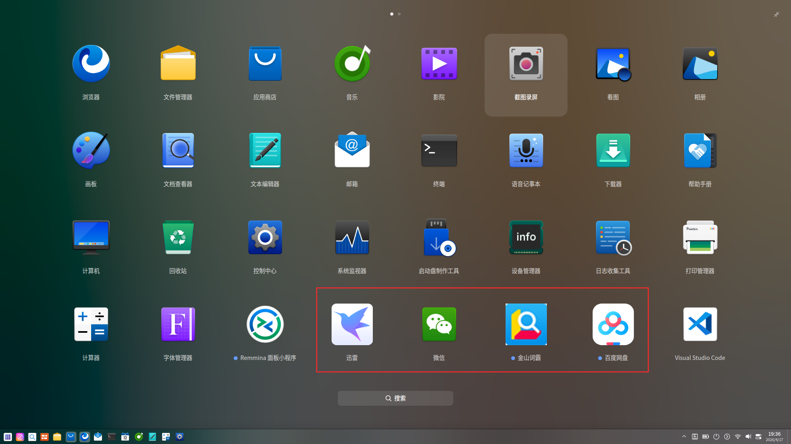Click the 搜索 search field

(x=395, y=398)
